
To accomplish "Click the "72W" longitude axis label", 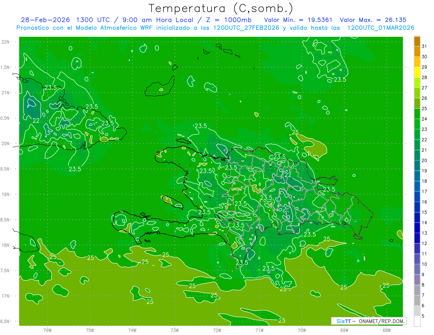I will 217,330.
